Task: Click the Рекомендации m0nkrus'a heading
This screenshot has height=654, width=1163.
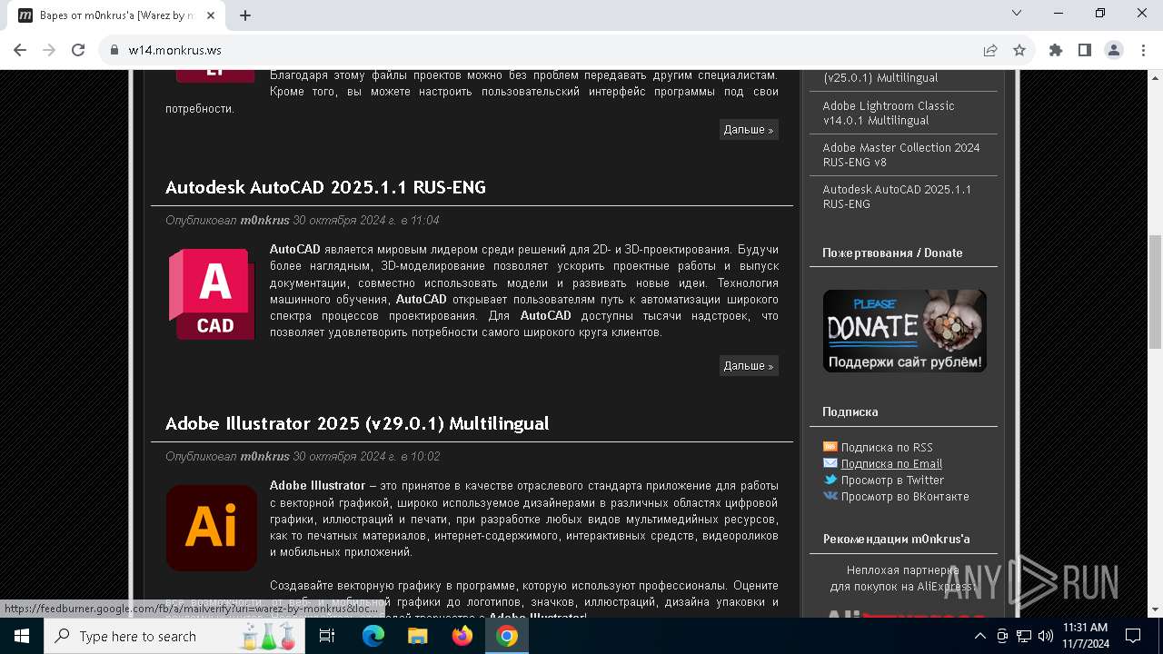Action: pos(896,539)
